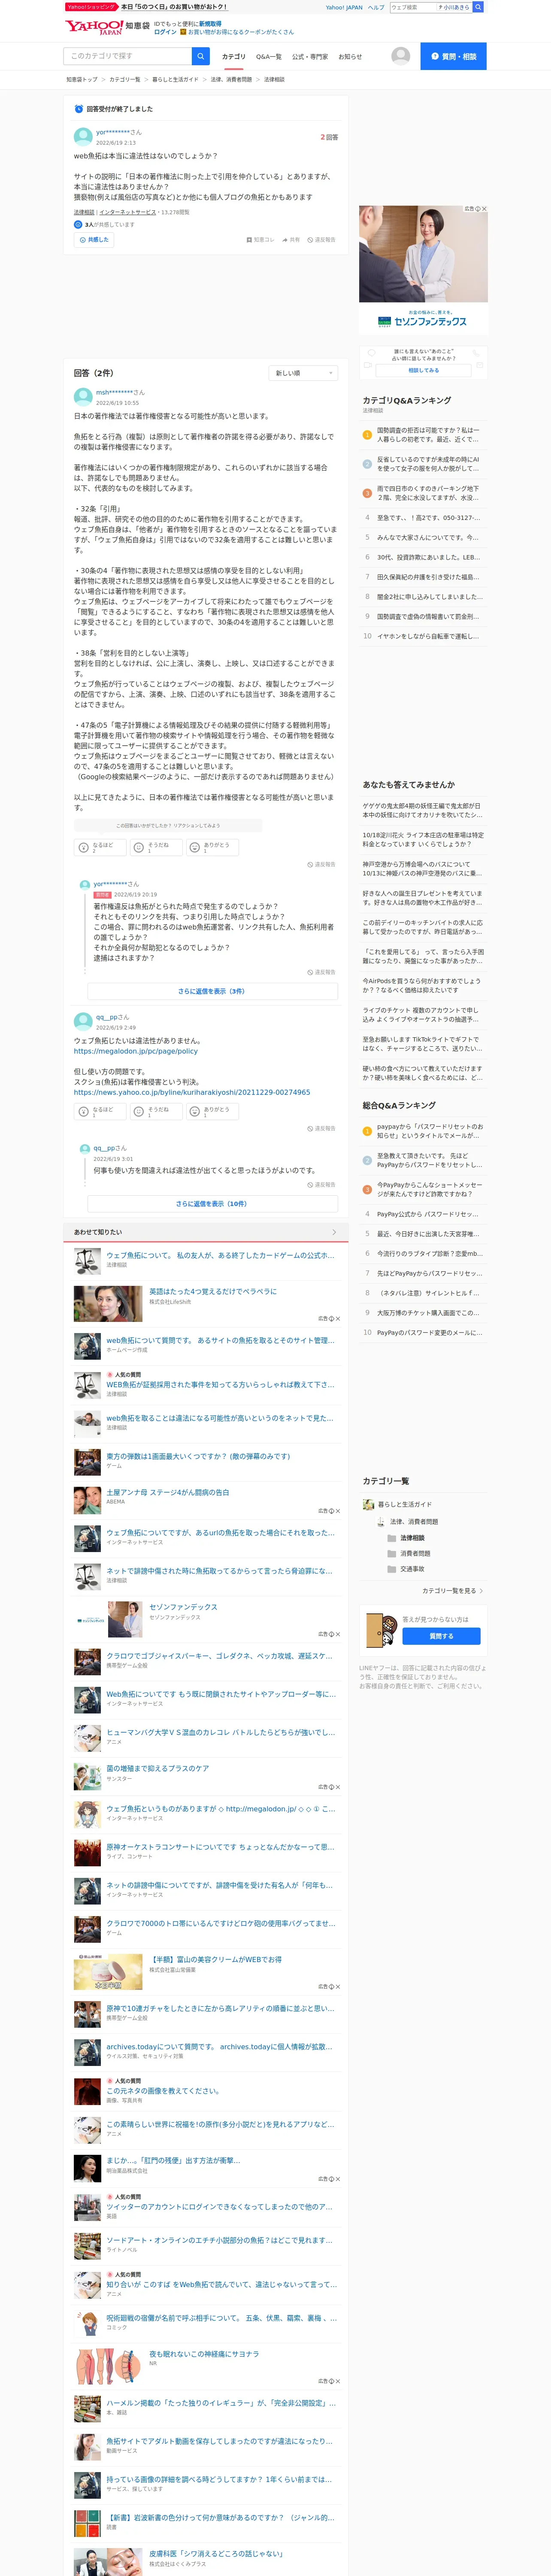Image resolution: width=551 pixels, height=2576 pixels.
Task: Click in the 'このカテゴリで探す' search field
Action: tap(128, 56)
